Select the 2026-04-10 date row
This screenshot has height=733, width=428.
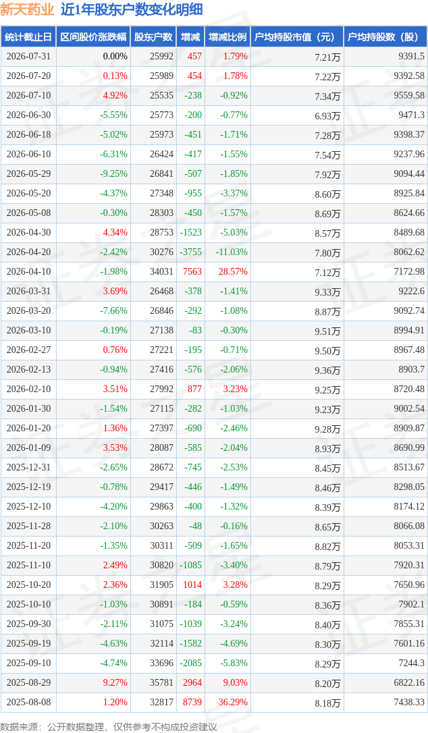coord(214,271)
